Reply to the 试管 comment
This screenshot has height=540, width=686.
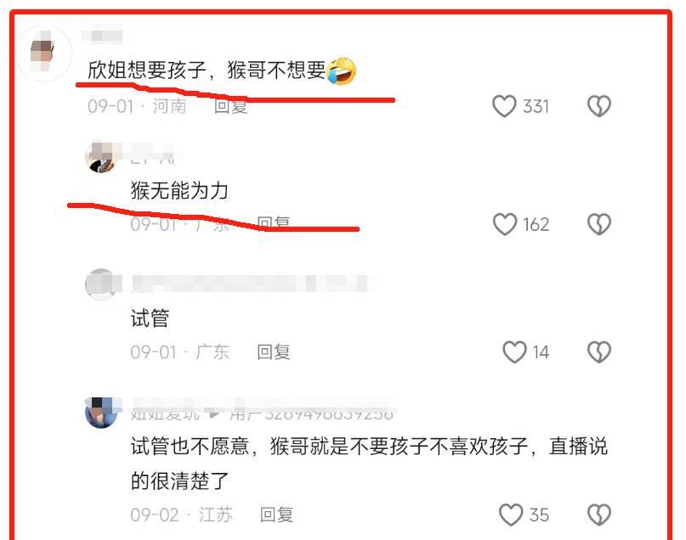(x=274, y=352)
